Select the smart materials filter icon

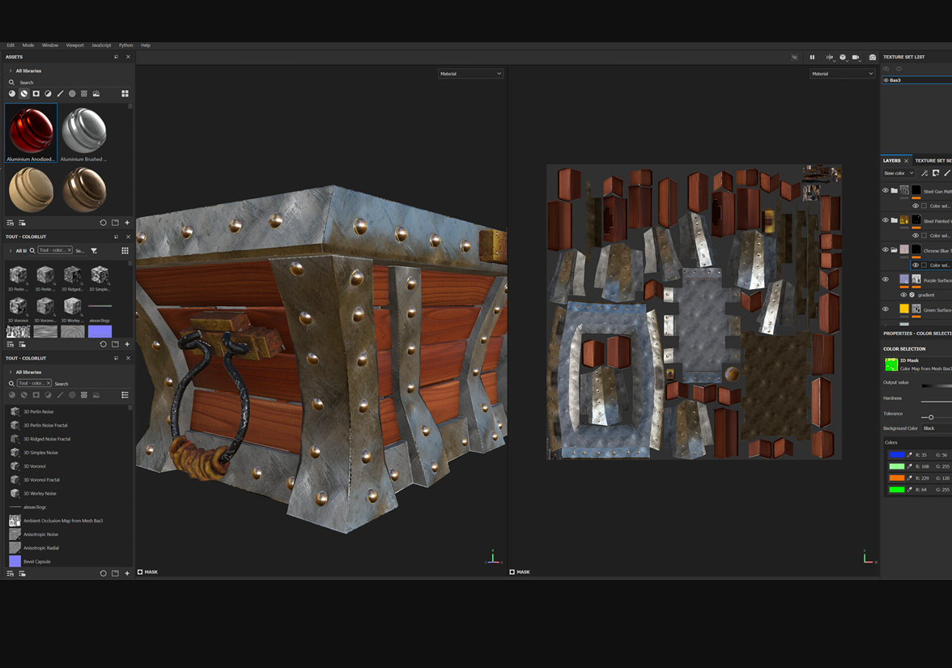click(x=23, y=93)
